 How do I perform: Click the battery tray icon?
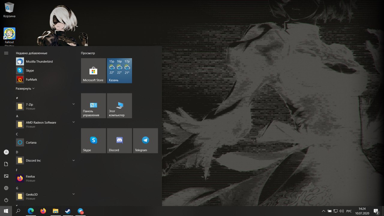point(329,211)
